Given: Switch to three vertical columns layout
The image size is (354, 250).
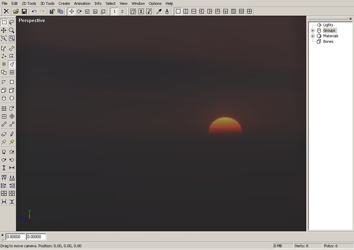Looking at the screenshot, I should (x=234, y=11).
